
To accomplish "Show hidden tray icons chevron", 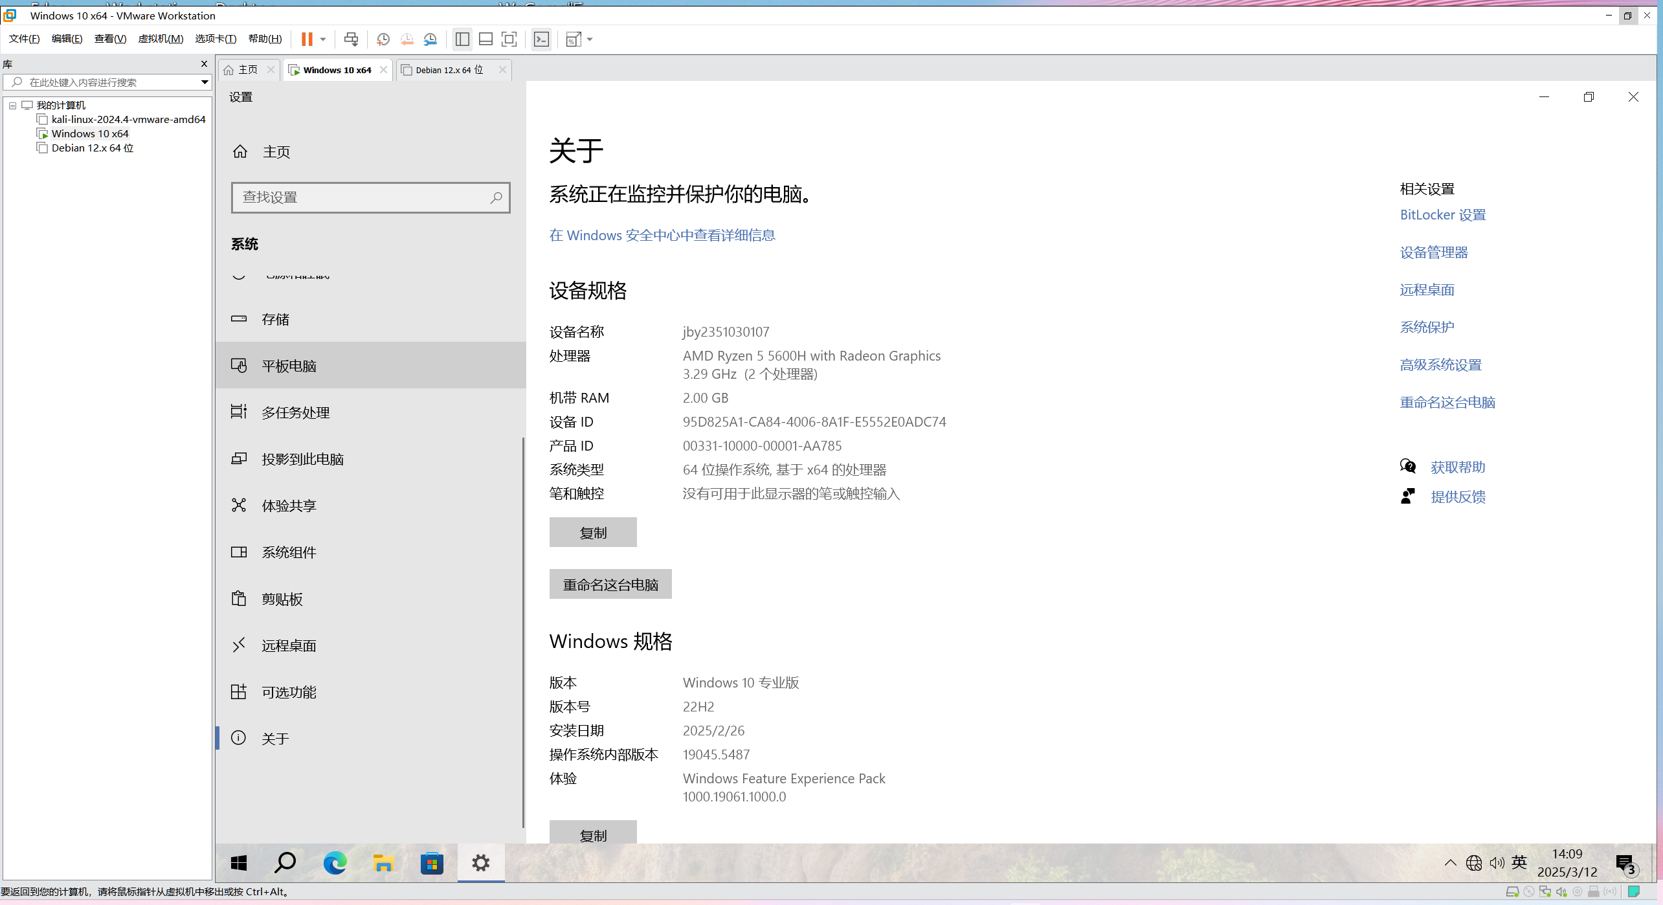I will 1451,863.
